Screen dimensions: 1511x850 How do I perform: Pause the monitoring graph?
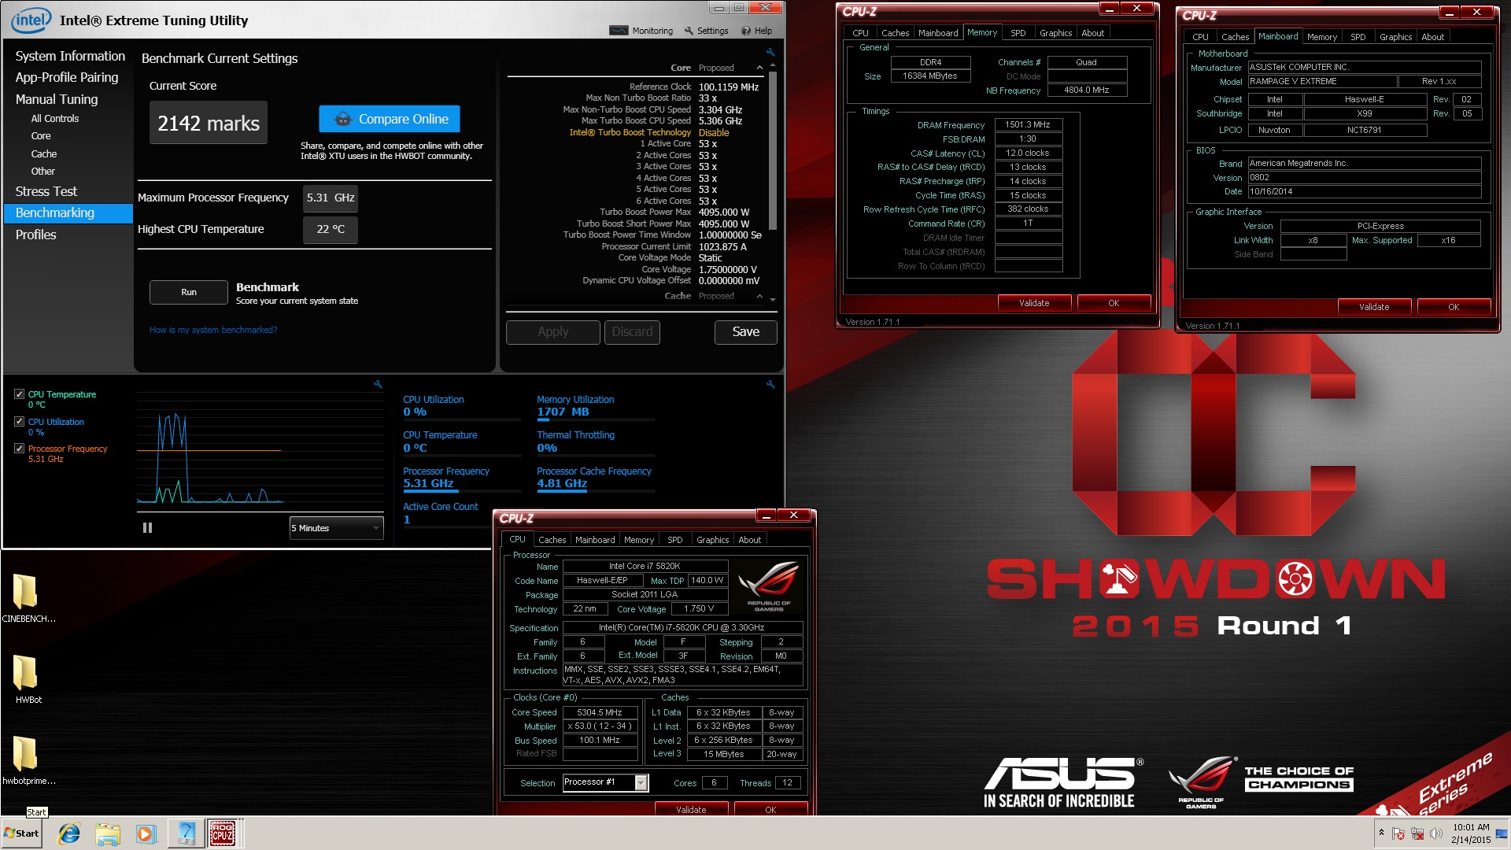click(147, 528)
